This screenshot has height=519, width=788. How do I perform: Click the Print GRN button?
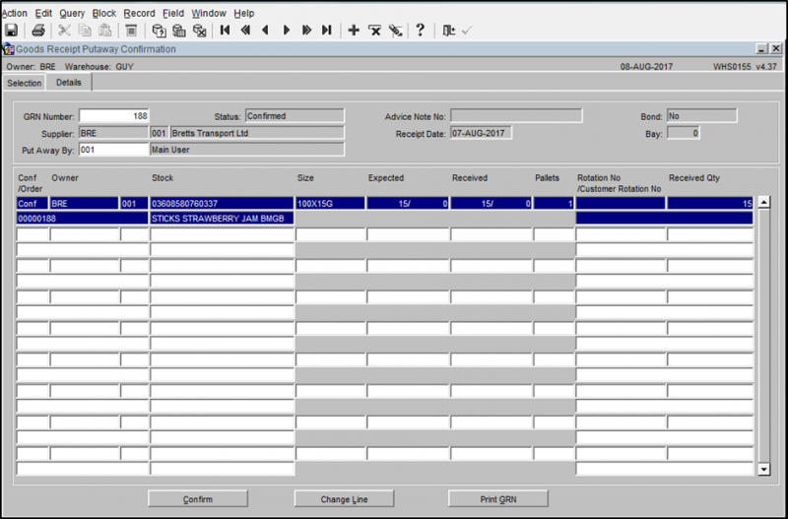[x=498, y=499]
